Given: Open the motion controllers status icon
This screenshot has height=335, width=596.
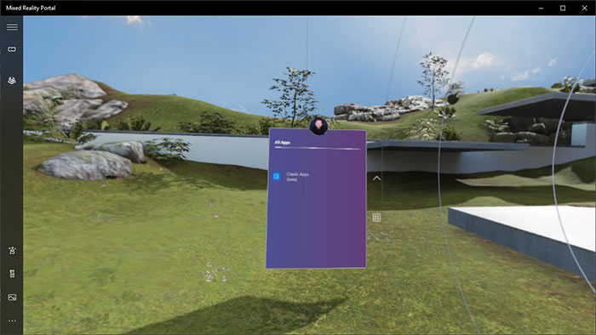Looking at the screenshot, I should click(x=12, y=81).
